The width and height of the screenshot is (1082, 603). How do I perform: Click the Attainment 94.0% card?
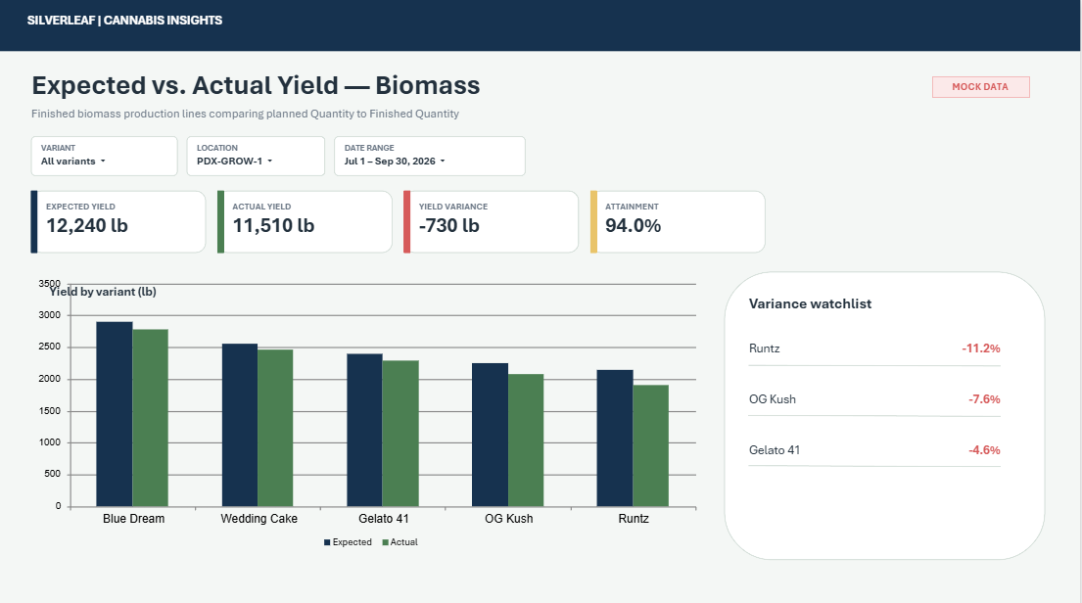click(x=678, y=222)
